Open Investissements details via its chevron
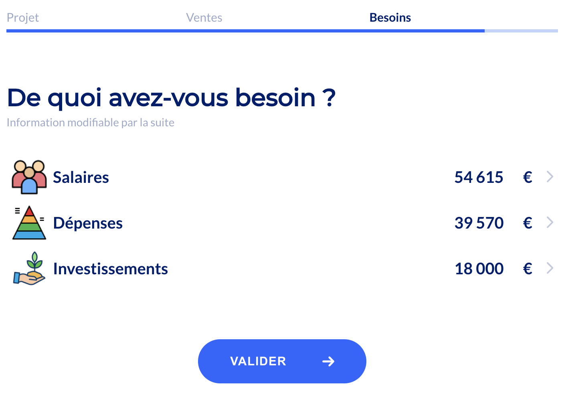The image size is (562, 393). coord(550,268)
